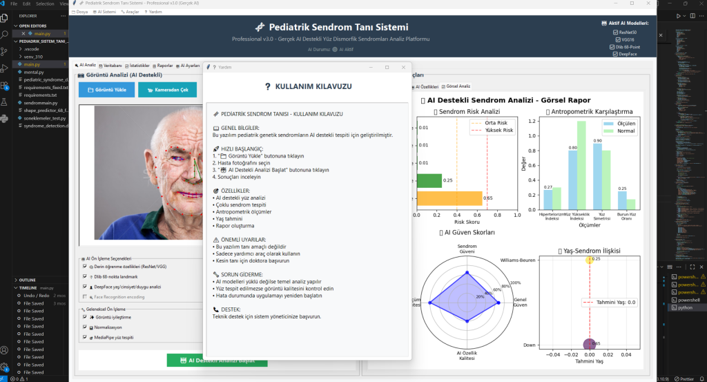707x382 pixels.
Task: Click the Kameradan Çek button
Action: (x=167, y=90)
